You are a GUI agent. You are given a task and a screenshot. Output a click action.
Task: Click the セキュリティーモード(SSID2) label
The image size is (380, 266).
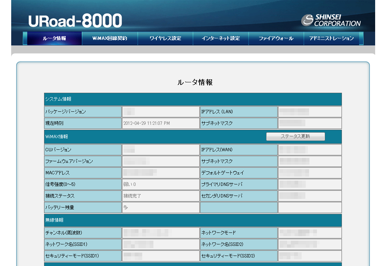(228, 256)
